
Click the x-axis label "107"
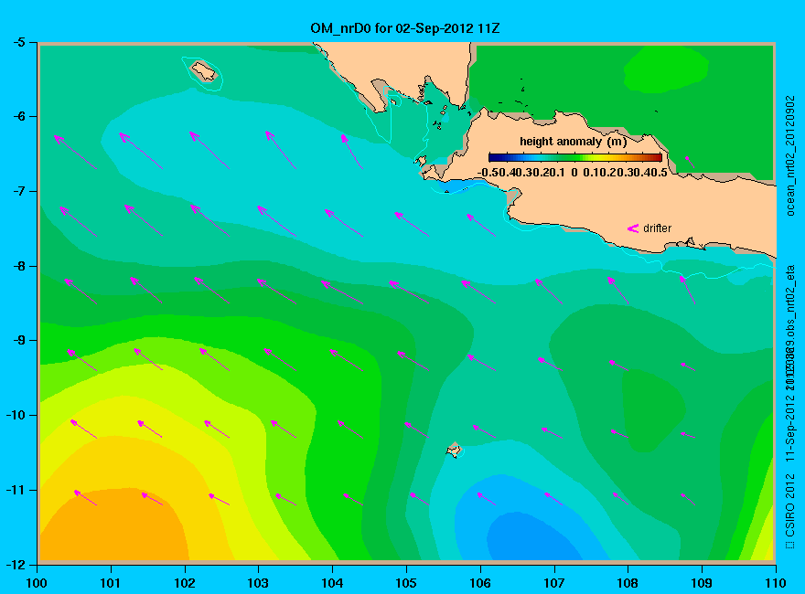pos(554,583)
